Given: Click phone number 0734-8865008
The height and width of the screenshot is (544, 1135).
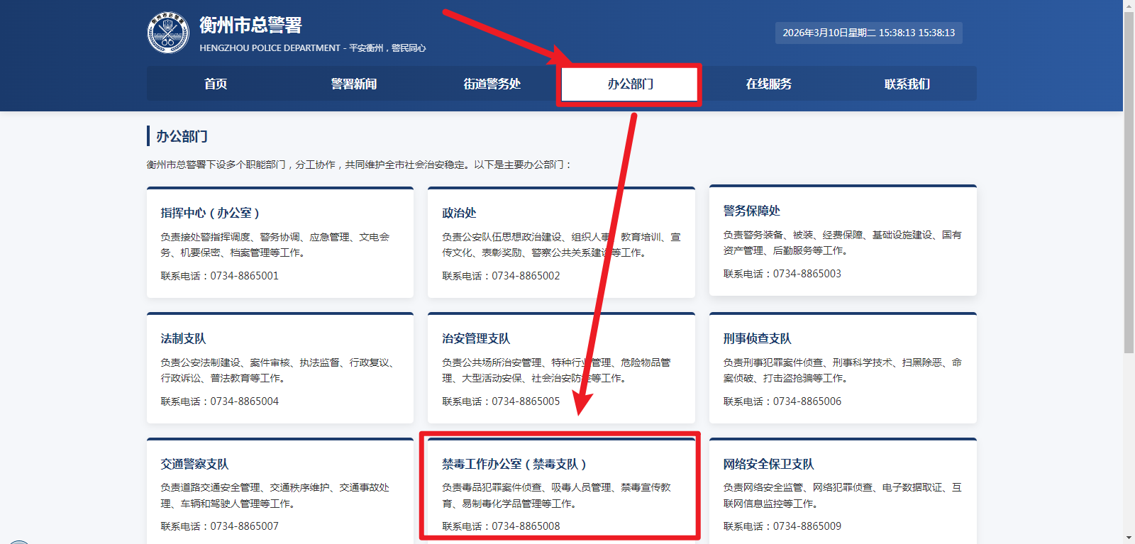Looking at the screenshot, I should 526,526.
